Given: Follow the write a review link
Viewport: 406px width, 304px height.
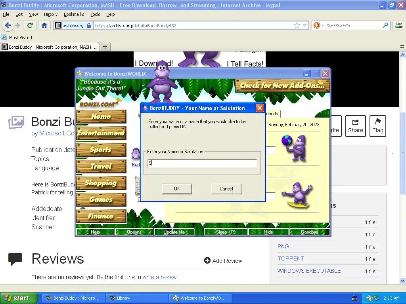Looking at the screenshot, I should pyautogui.click(x=160, y=277).
